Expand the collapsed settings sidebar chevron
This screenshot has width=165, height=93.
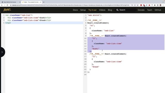(x=2, y=52)
